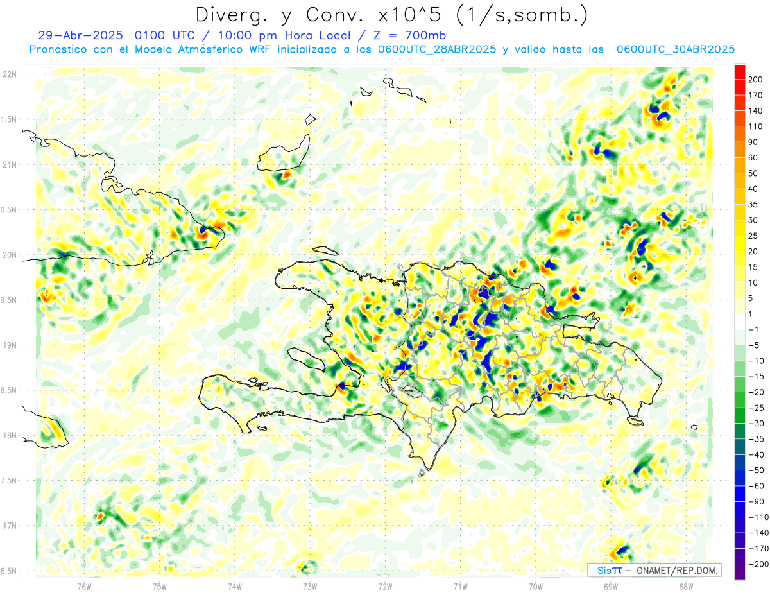Click the '-60' color scale label
Screen dimensions: 770x595
click(757, 486)
